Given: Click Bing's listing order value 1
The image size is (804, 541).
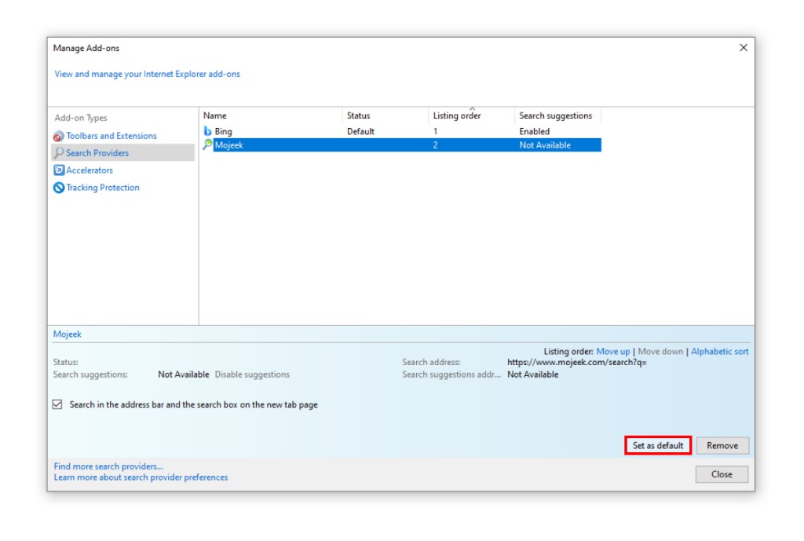Looking at the screenshot, I should [435, 132].
